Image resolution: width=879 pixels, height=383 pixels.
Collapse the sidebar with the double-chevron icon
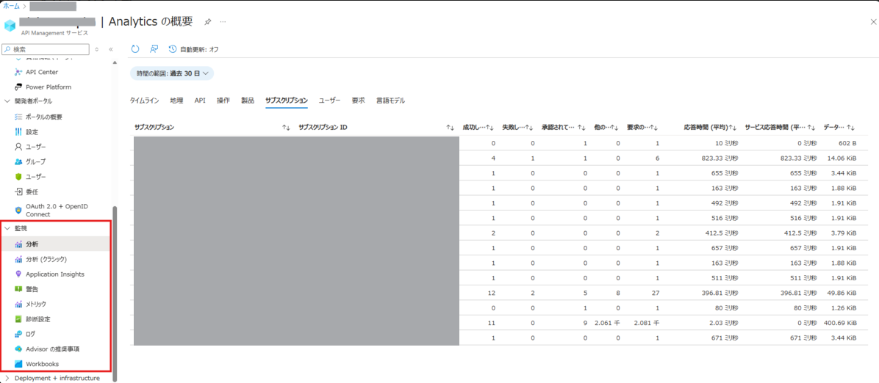pos(111,49)
